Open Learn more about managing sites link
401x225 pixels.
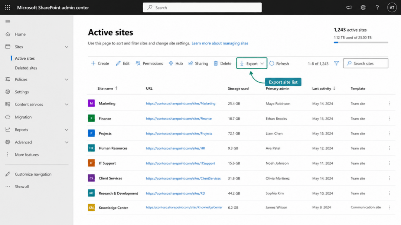click(220, 43)
